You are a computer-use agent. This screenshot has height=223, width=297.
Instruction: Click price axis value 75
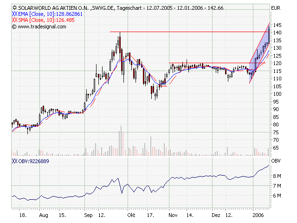click(x=276, y=132)
